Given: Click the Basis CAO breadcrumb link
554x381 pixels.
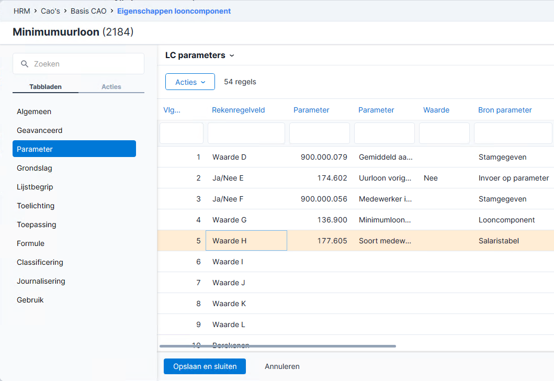Looking at the screenshot, I should coord(88,11).
